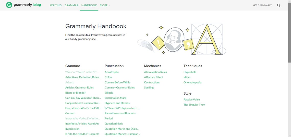Open the Apostrophe article link

(x=112, y=72)
